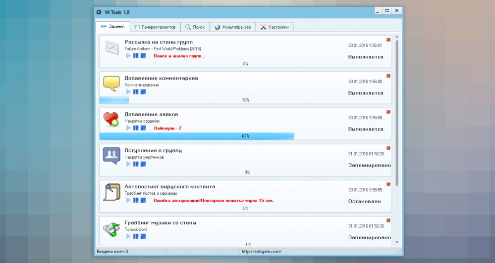Click the 'Введено капч: 0' status text
This screenshot has height=263, width=495.
coord(112,251)
